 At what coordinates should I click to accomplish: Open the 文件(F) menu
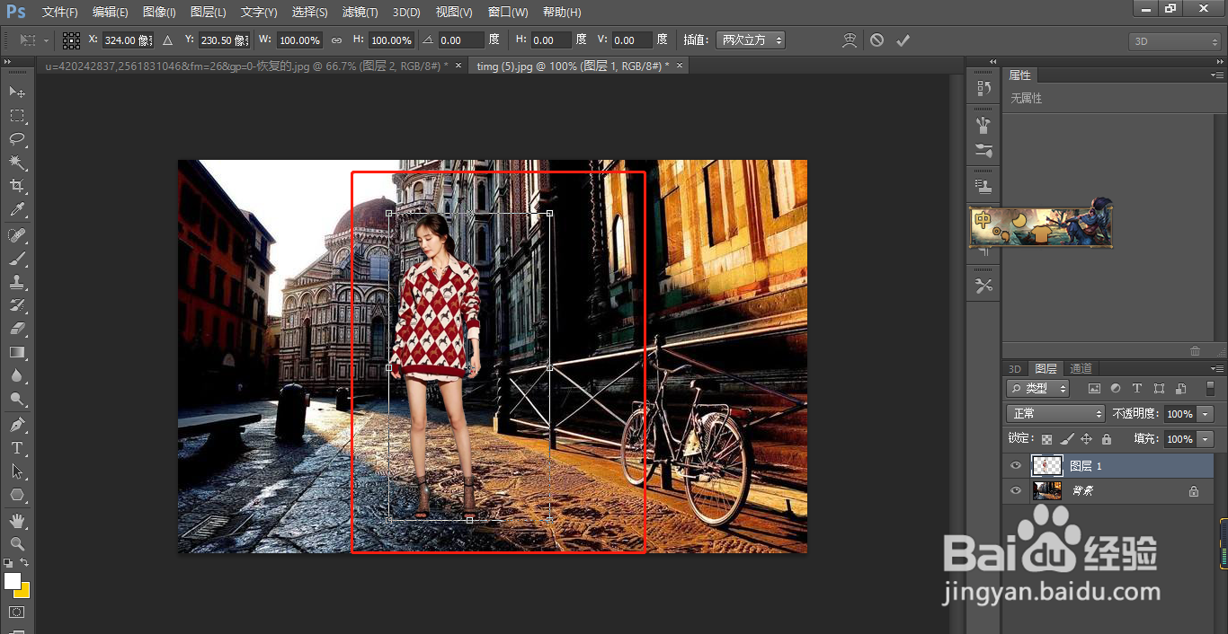click(x=60, y=13)
